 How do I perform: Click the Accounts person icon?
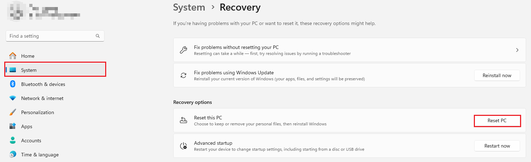coord(13,141)
